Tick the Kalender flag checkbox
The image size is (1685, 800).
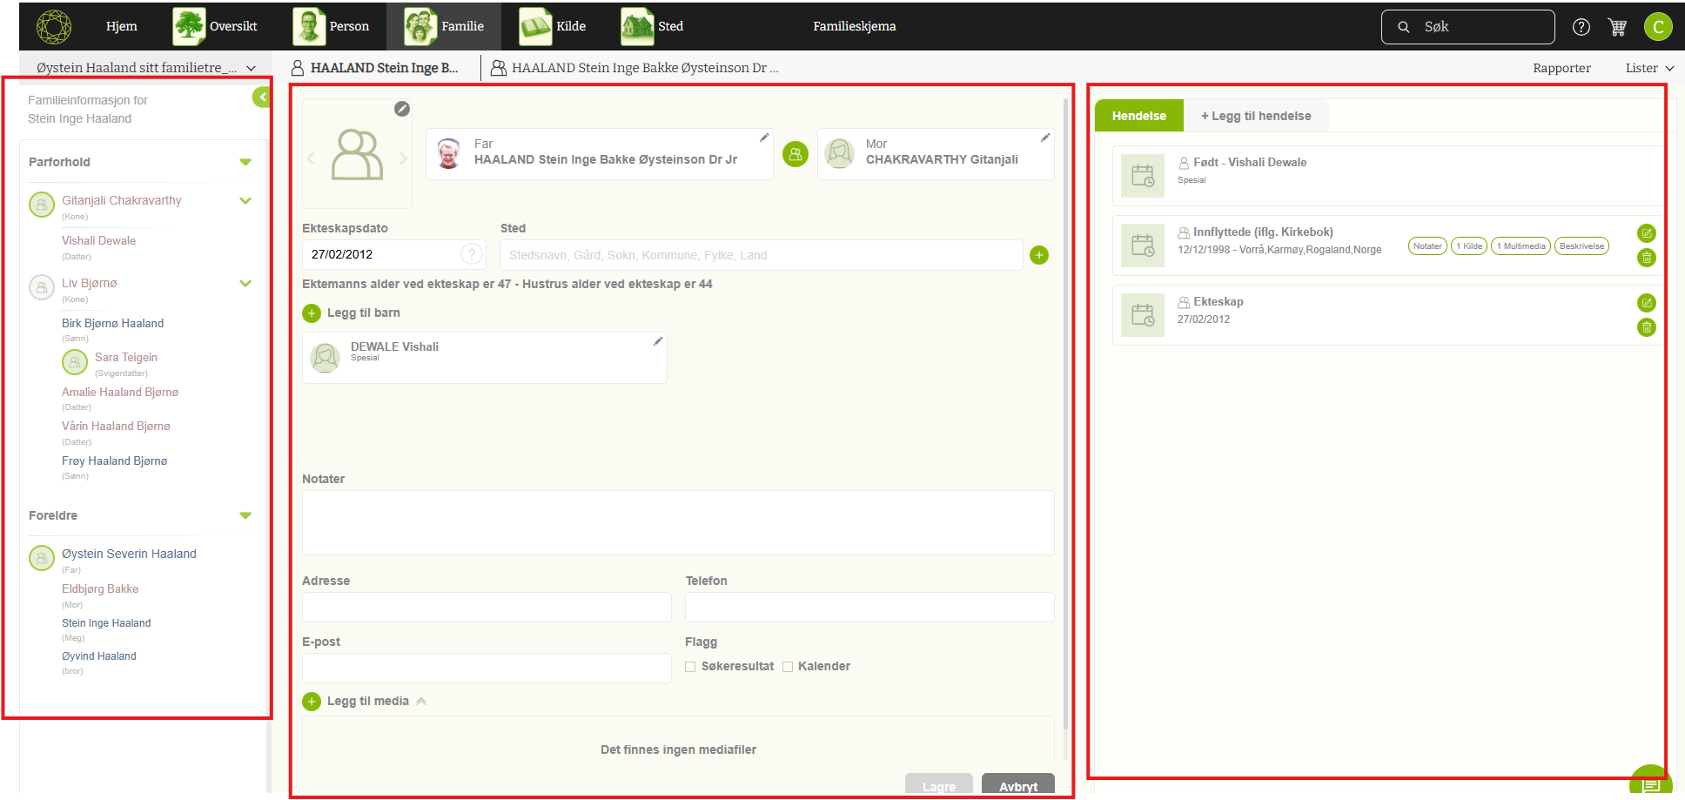(x=788, y=667)
